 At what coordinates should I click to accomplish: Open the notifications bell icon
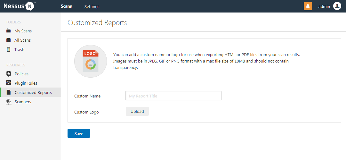point(308,6)
